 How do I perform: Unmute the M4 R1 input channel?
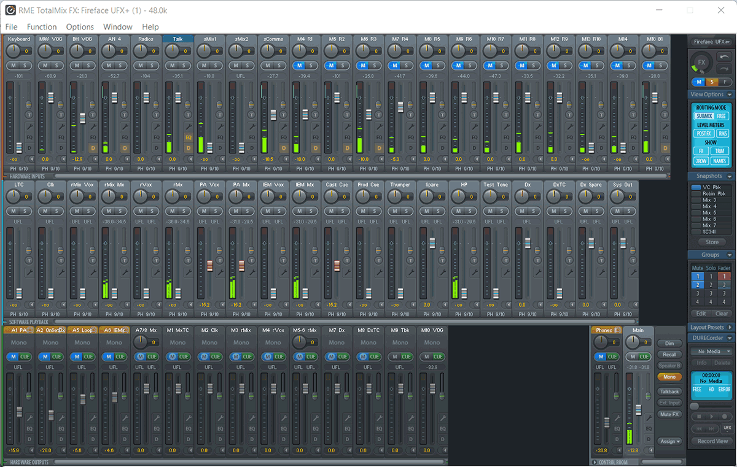point(299,66)
